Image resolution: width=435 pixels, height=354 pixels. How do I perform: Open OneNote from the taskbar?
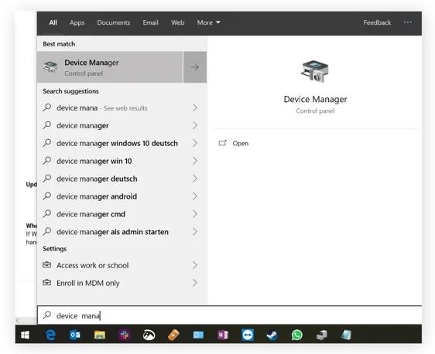(x=223, y=335)
